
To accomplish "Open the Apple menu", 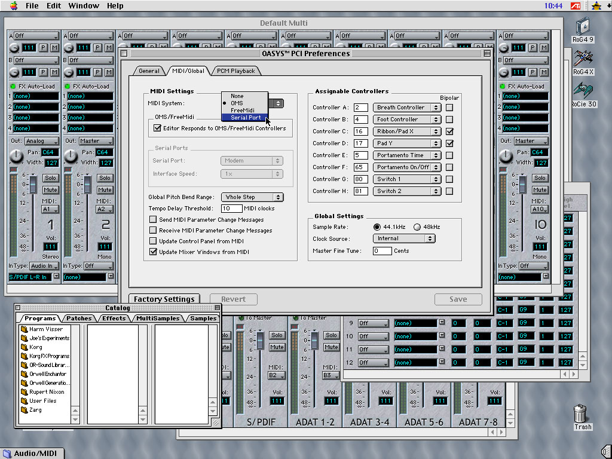I will (14, 5).
